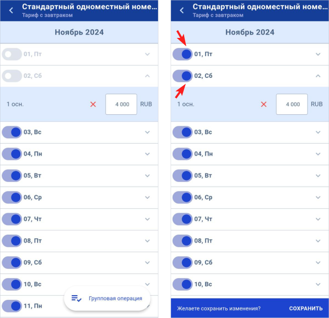The width and height of the screenshot is (329, 318).
Task: Go back using left panel arrow
Action: tap(11, 10)
